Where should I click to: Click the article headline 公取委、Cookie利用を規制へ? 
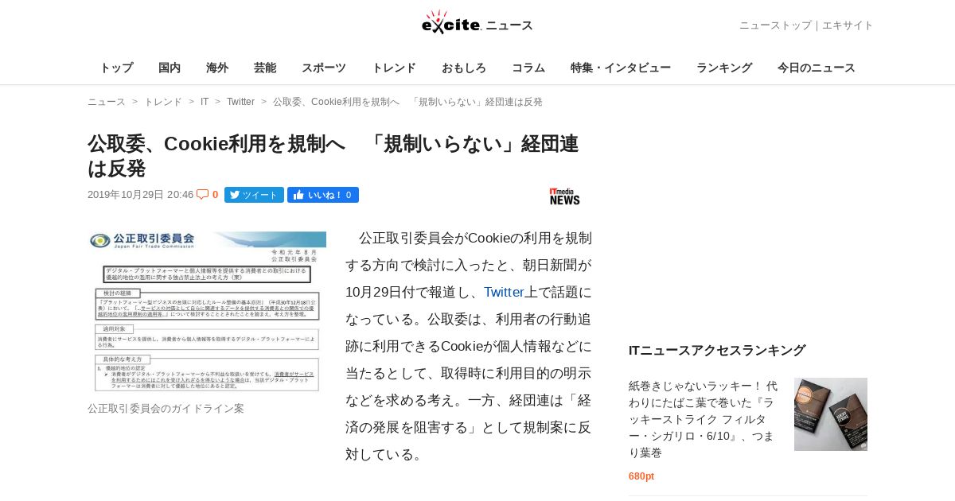(x=333, y=156)
